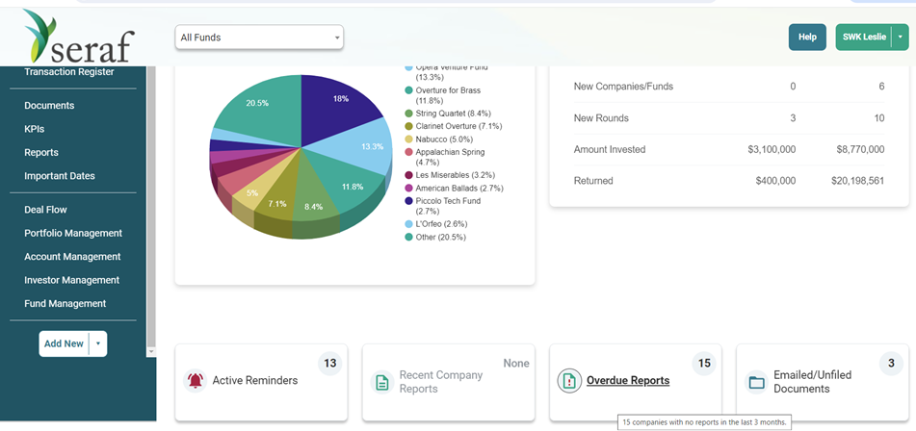Click the Nabucco legend color dot

point(409,139)
